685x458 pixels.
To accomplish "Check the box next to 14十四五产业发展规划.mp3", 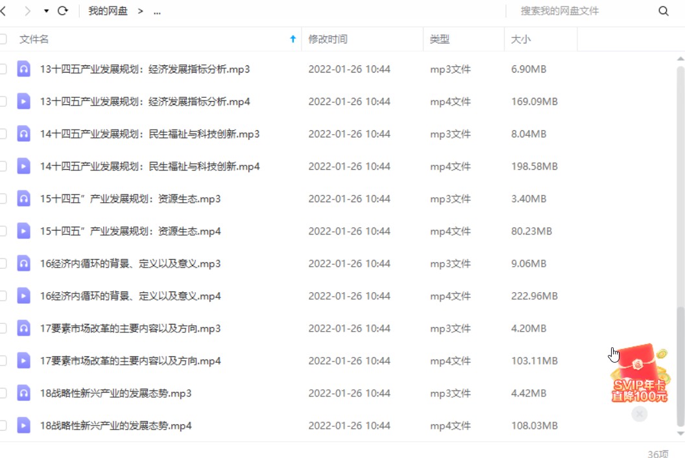I will (3, 133).
